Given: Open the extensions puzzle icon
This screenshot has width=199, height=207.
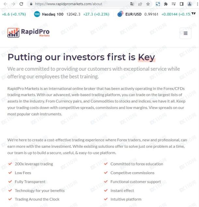Looking at the screenshot, I should tap(166, 4).
